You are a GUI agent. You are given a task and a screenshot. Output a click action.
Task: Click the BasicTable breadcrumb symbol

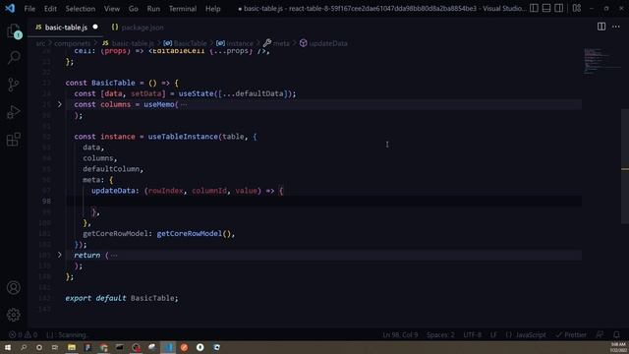(x=186, y=43)
